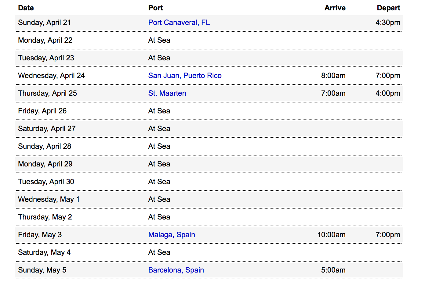Select the Friday, May 3 date cell

[40, 235]
